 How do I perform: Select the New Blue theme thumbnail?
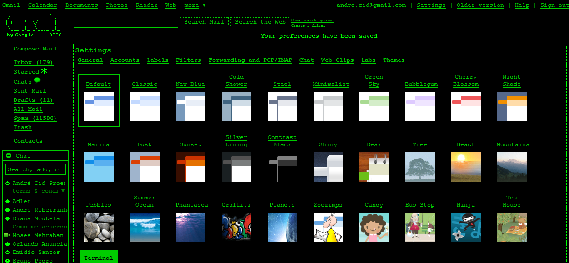pos(190,107)
